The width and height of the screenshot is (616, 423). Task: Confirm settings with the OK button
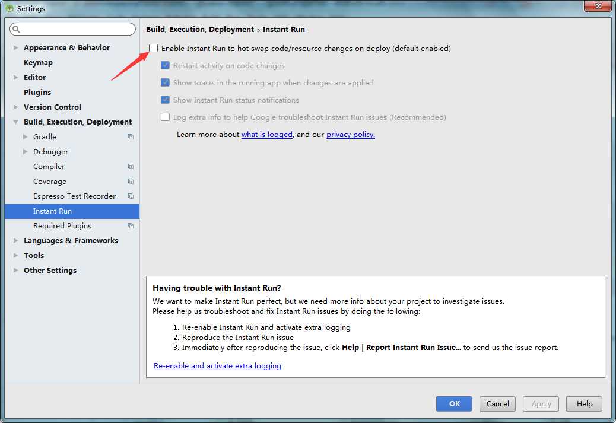[454, 404]
